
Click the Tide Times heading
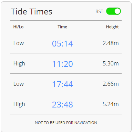click(x=31, y=12)
